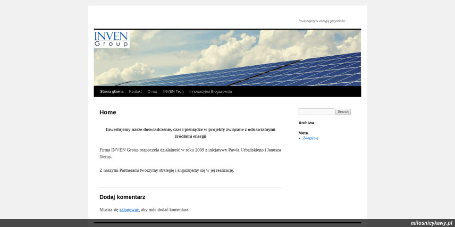Click the sentence starting Z naszymi Partnerami

pyautogui.click(x=166, y=170)
